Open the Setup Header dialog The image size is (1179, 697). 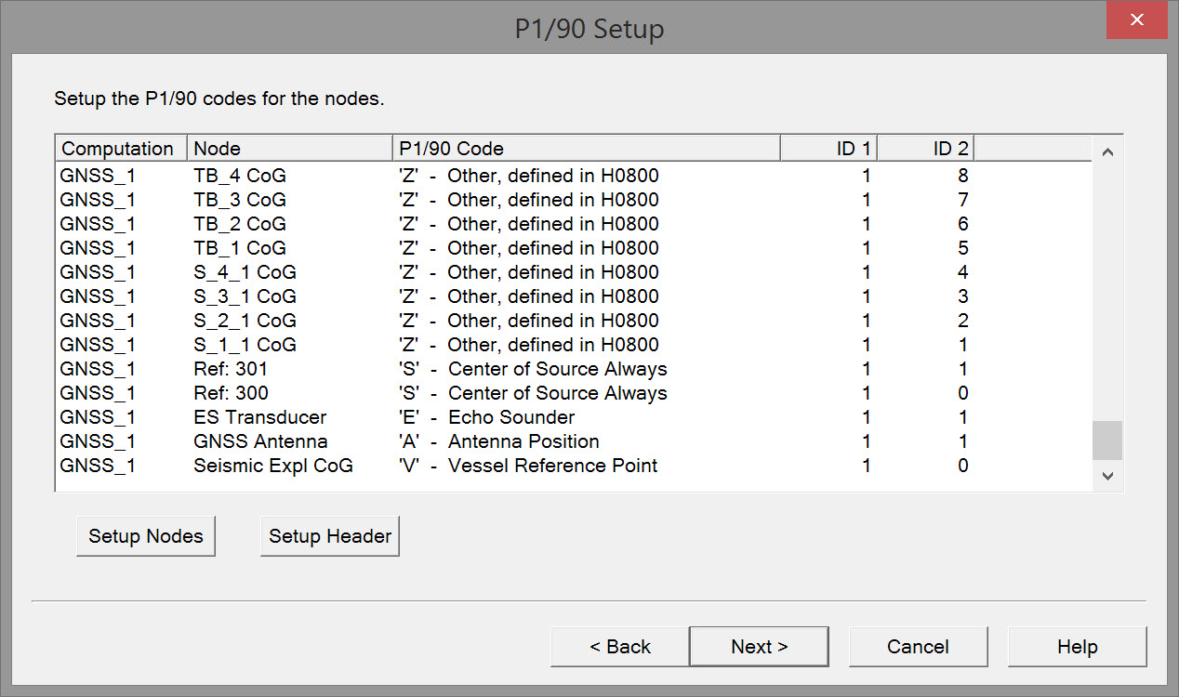click(x=330, y=536)
